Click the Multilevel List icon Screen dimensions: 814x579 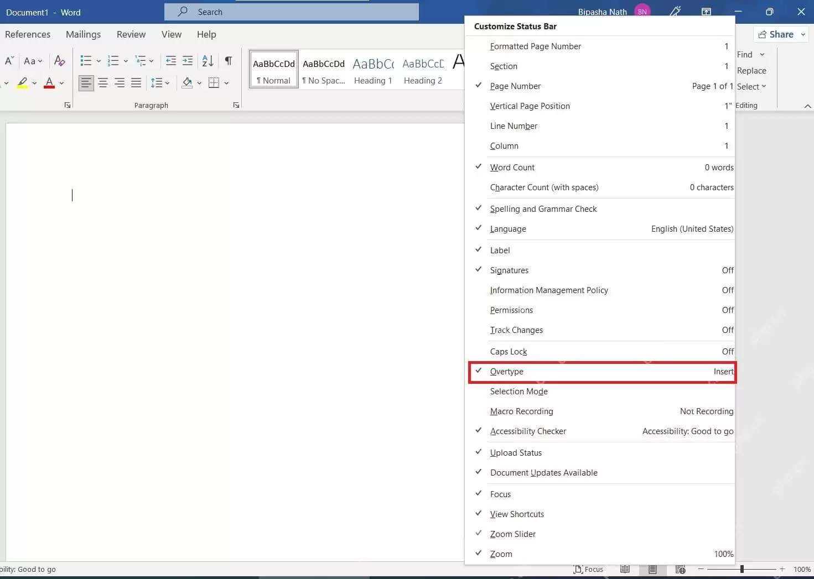pos(141,61)
